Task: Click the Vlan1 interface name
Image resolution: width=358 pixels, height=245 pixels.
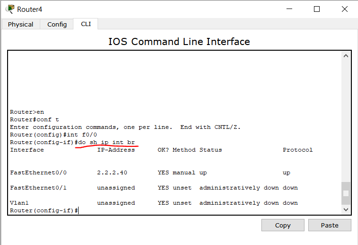Action: coord(19,203)
